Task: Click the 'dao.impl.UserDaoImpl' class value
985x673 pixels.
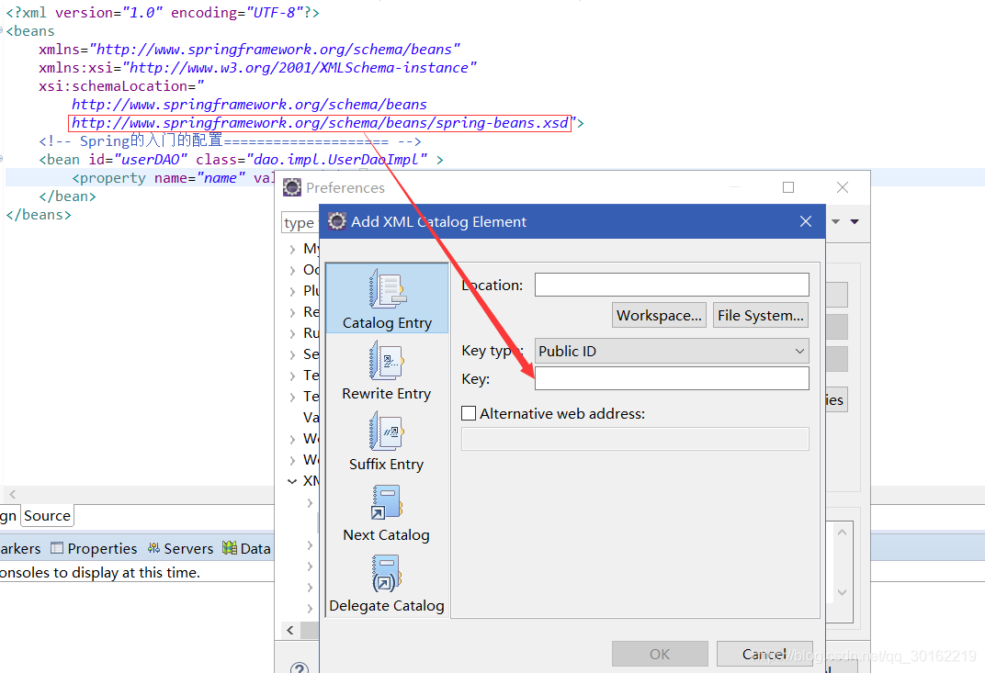Action: pyautogui.click(x=336, y=160)
